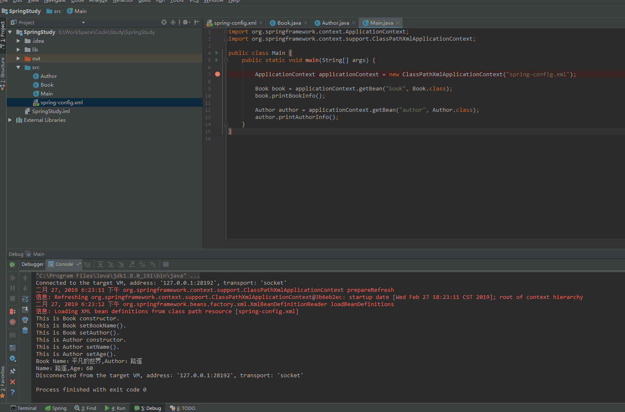Click the View Breakpoints icon in debug sidebar
The width and height of the screenshot is (625, 412).
[13, 312]
